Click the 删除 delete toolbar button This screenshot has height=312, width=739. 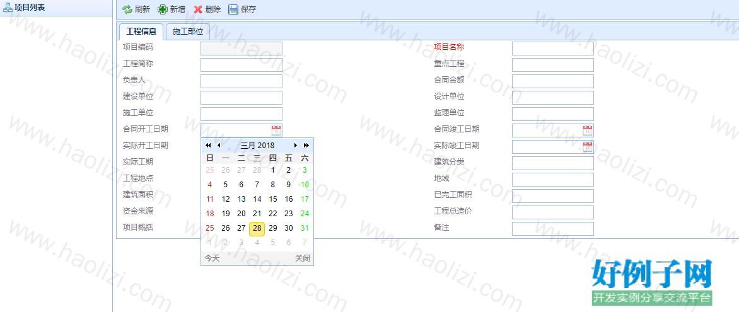tap(207, 9)
